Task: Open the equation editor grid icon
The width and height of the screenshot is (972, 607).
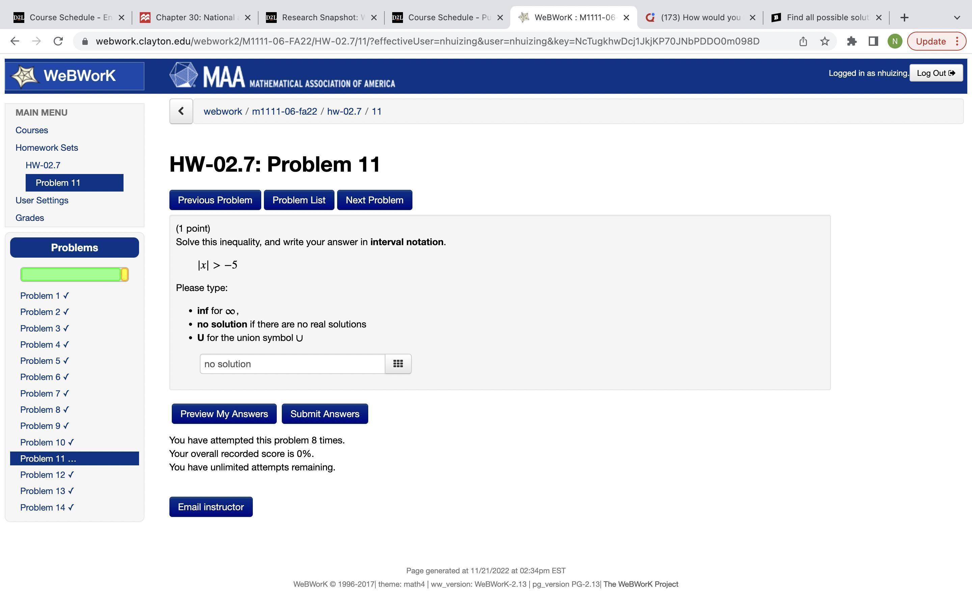Action: point(398,364)
